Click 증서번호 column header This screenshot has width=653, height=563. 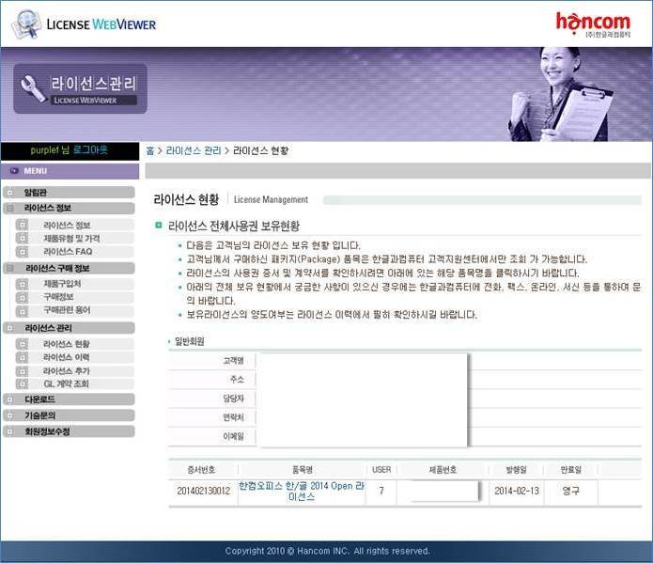click(201, 470)
